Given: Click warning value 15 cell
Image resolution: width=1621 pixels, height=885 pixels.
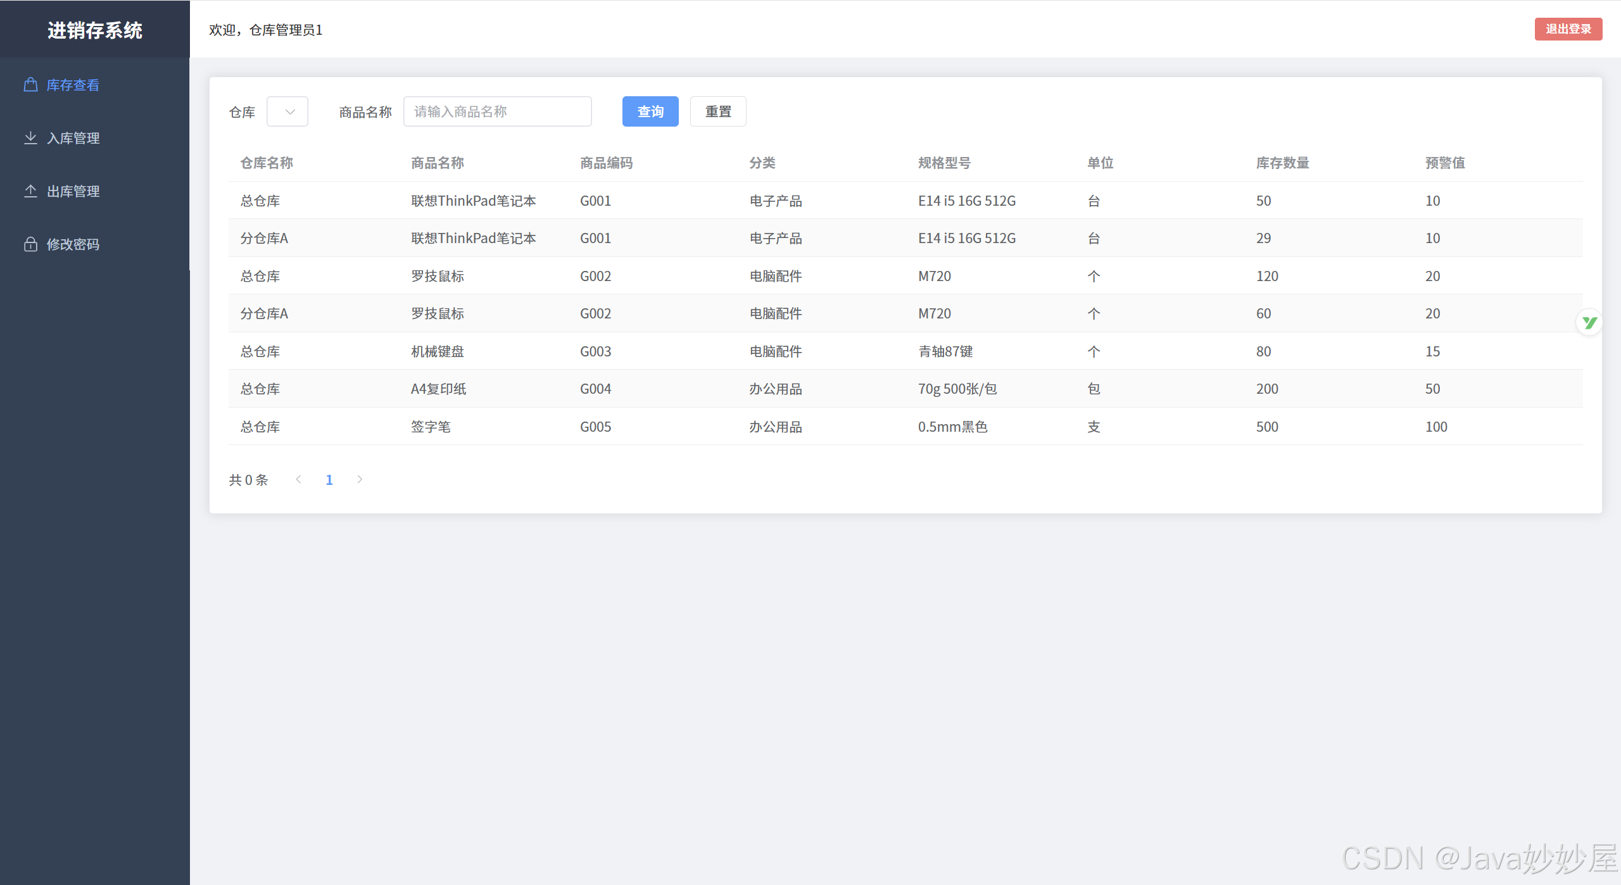Looking at the screenshot, I should coord(1433,351).
